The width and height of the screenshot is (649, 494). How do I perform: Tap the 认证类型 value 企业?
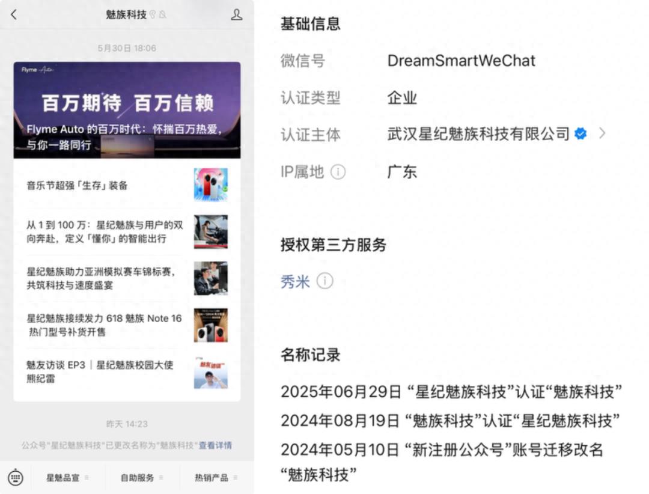pos(402,98)
